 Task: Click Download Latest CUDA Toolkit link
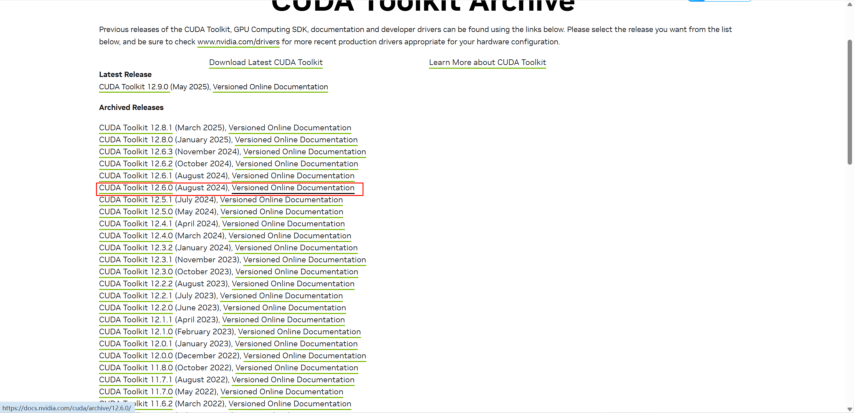click(x=266, y=62)
